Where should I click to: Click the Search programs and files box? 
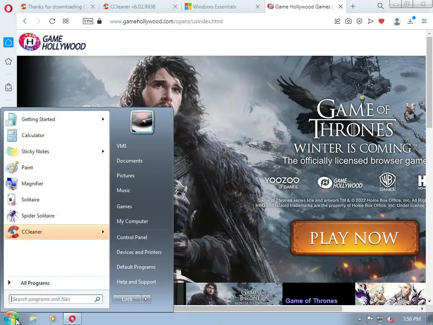pyautogui.click(x=56, y=299)
